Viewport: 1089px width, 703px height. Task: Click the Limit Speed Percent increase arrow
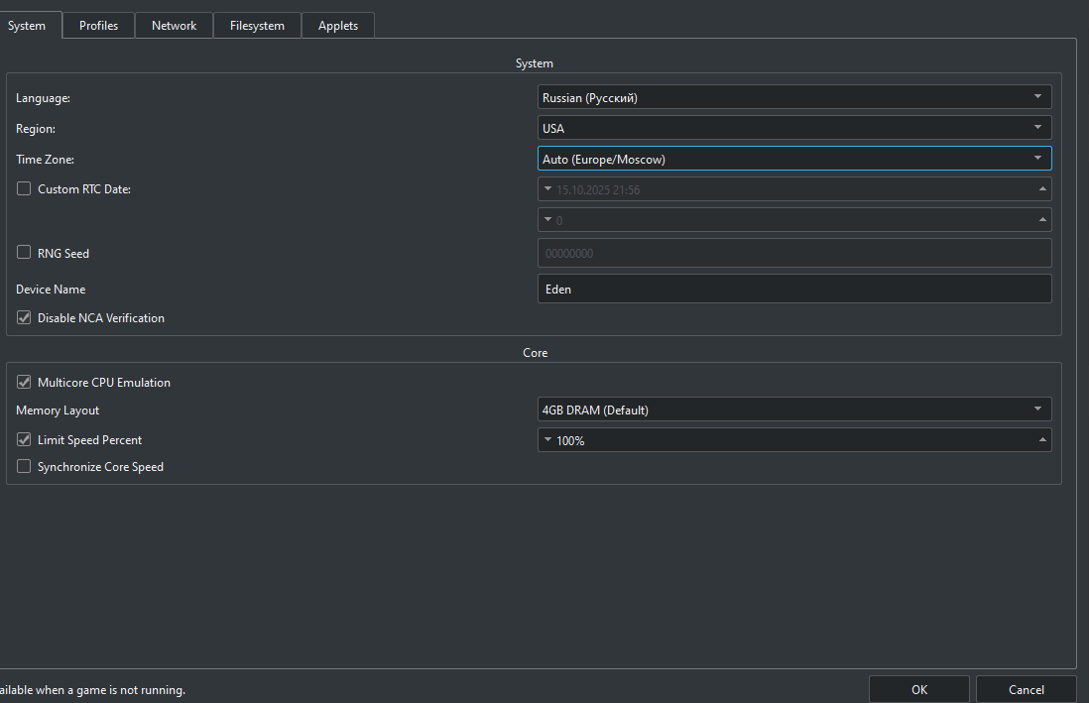pos(1042,439)
